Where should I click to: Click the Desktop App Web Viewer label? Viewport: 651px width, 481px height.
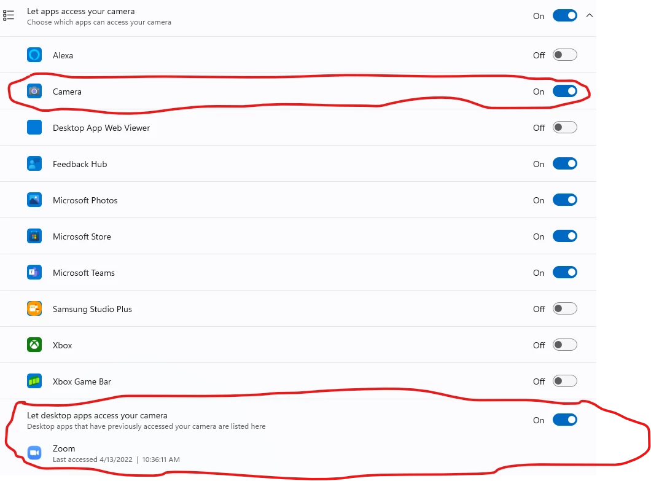101,128
